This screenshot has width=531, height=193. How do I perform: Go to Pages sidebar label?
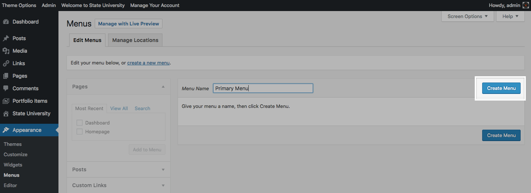[x=20, y=76]
